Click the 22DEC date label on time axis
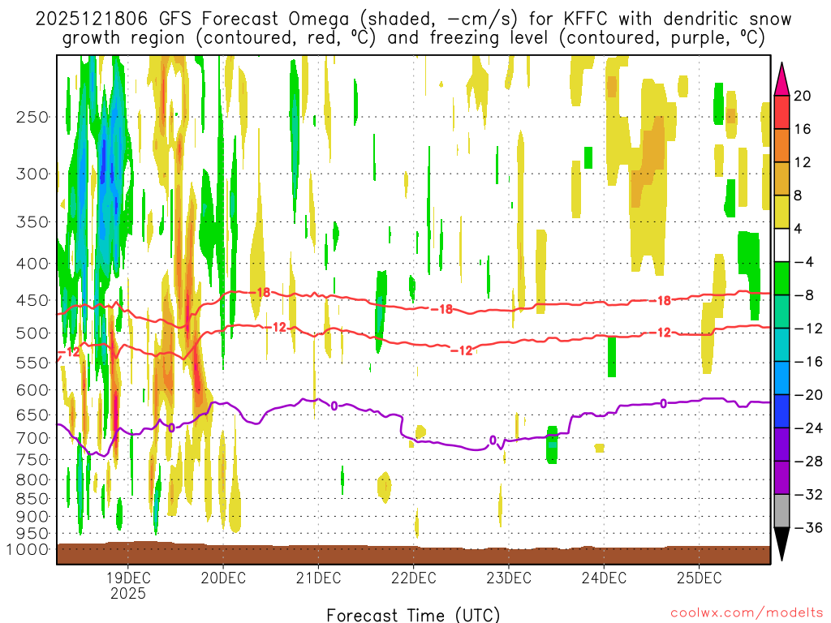The width and height of the screenshot is (831, 623). [x=413, y=578]
